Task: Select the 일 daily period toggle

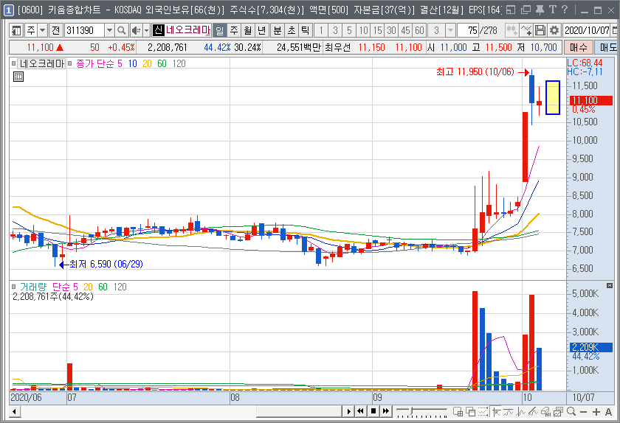Action: [x=220, y=30]
